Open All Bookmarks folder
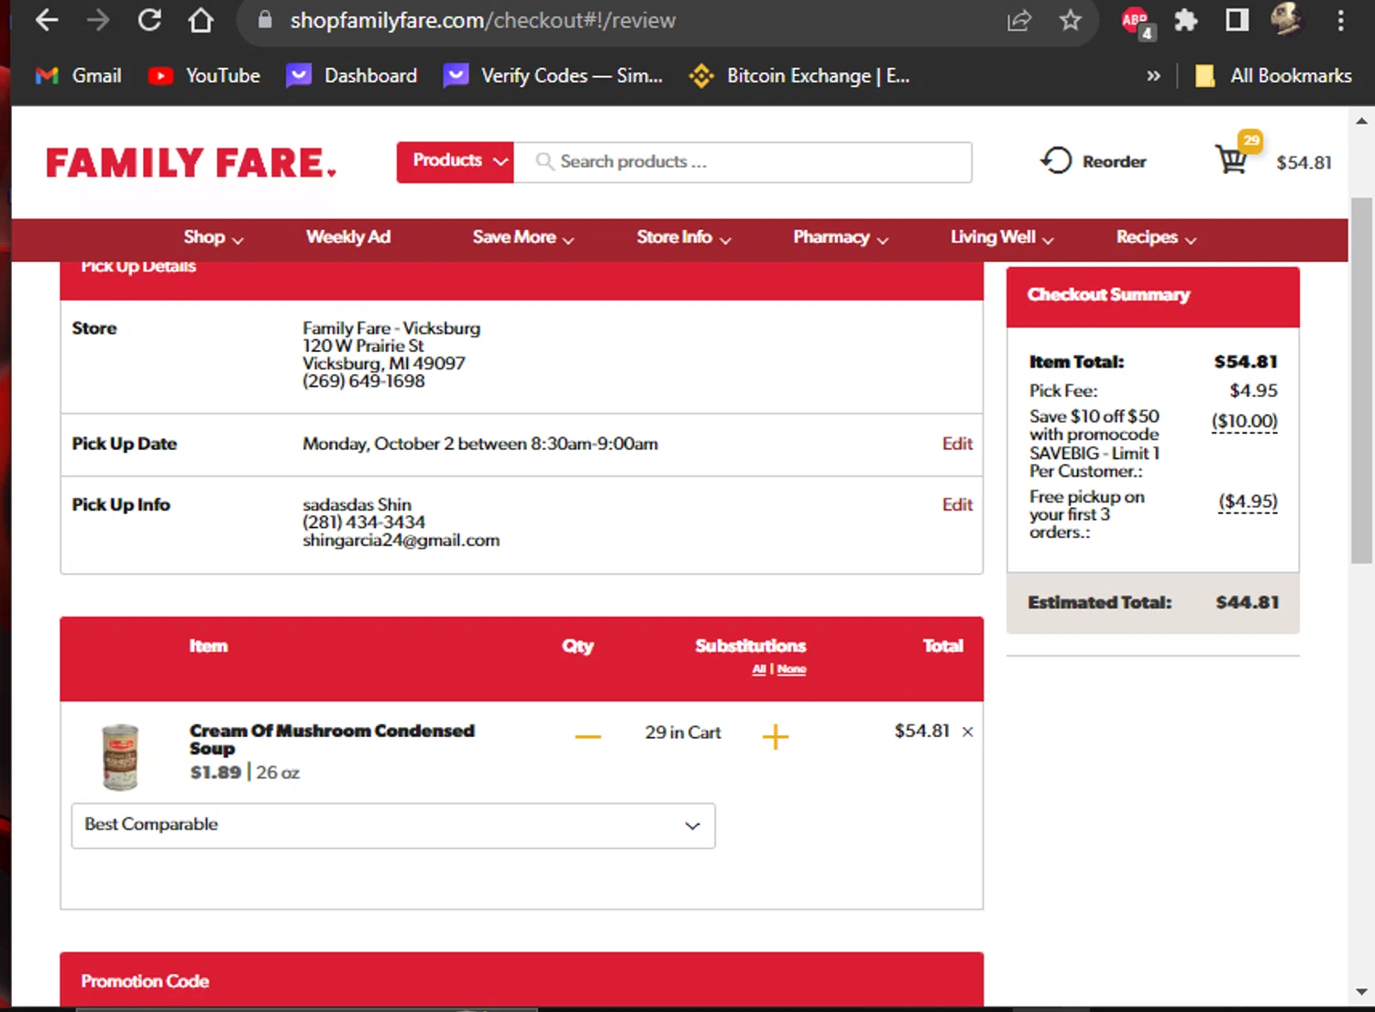The width and height of the screenshot is (1375, 1012). (1274, 76)
